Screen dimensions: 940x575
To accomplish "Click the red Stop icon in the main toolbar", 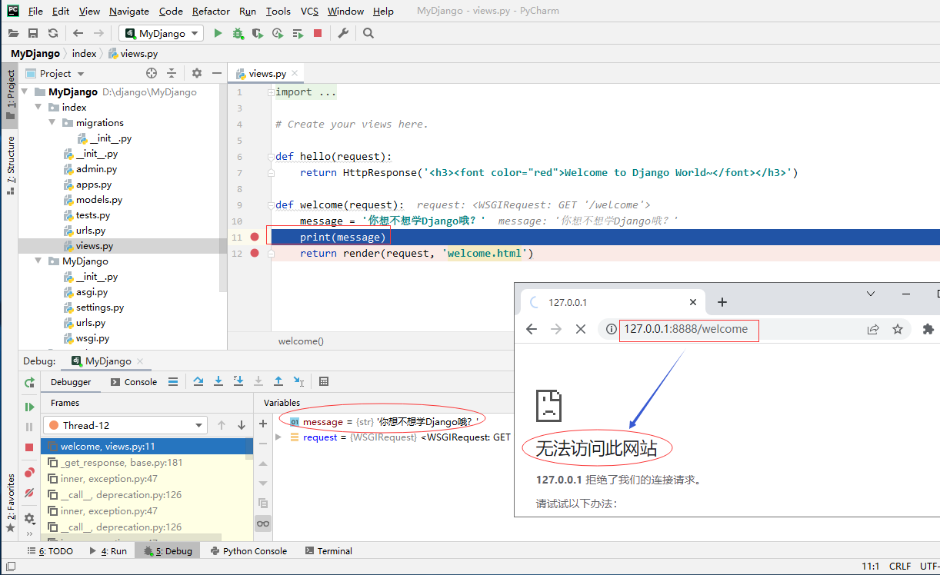I will (318, 33).
